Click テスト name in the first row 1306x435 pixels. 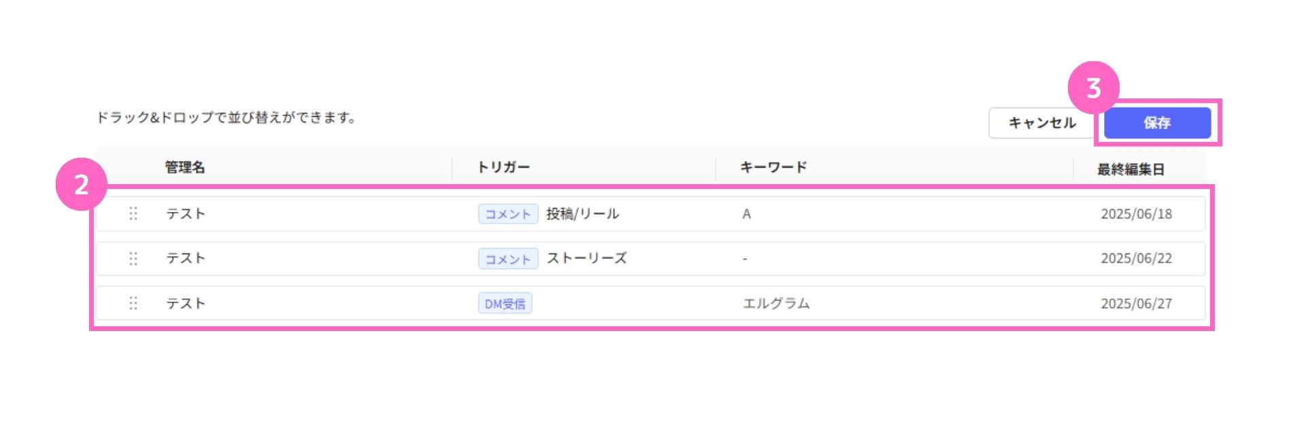186,213
